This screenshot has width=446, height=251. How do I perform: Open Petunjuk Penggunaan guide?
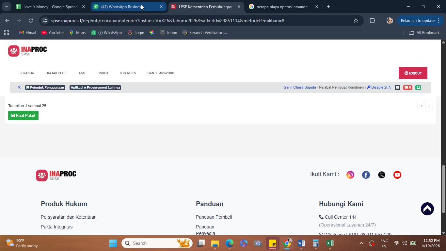click(45, 88)
